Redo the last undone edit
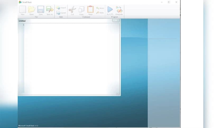The height and width of the screenshot is (128, 221). pyautogui.click(x=100, y=13)
